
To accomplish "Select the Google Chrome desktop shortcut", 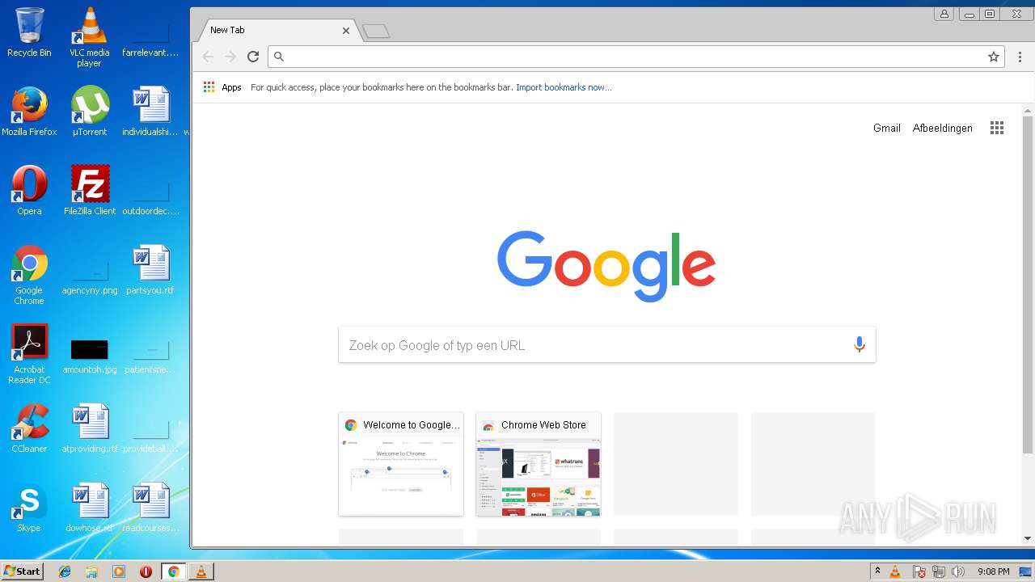I will pyautogui.click(x=29, y=275).
